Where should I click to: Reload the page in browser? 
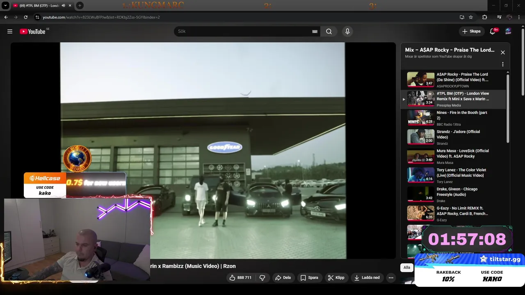click(x=25, y=17)
